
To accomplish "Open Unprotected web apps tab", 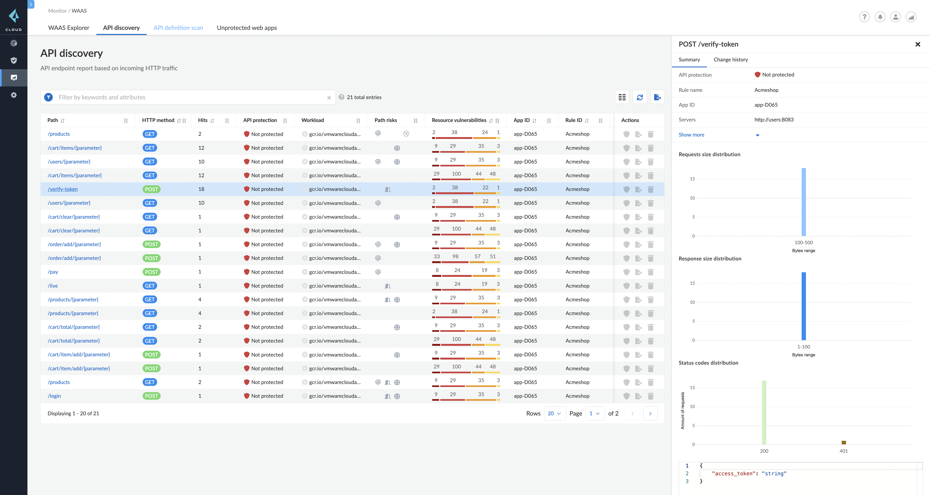I will point(247,28).
